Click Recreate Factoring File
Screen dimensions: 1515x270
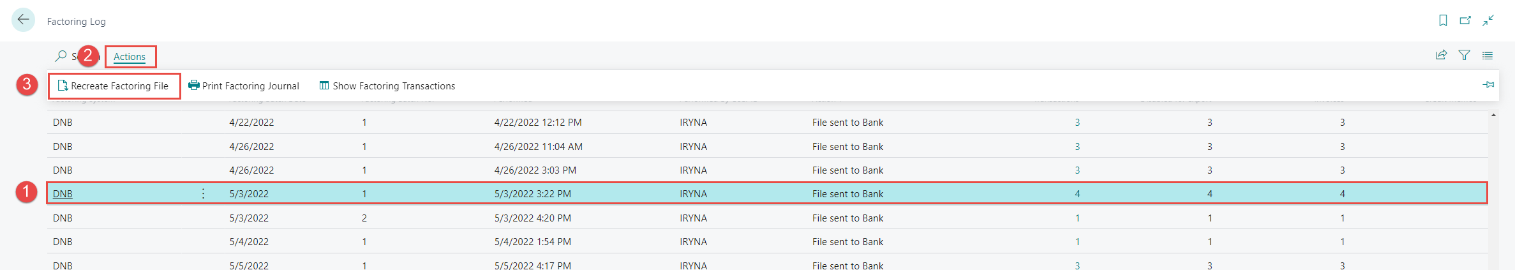click(114, 86)
